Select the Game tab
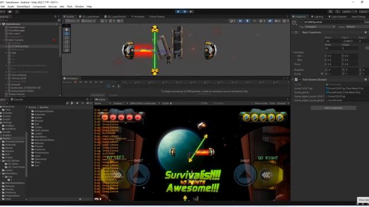369x207 pixels. tap(100, 99)
